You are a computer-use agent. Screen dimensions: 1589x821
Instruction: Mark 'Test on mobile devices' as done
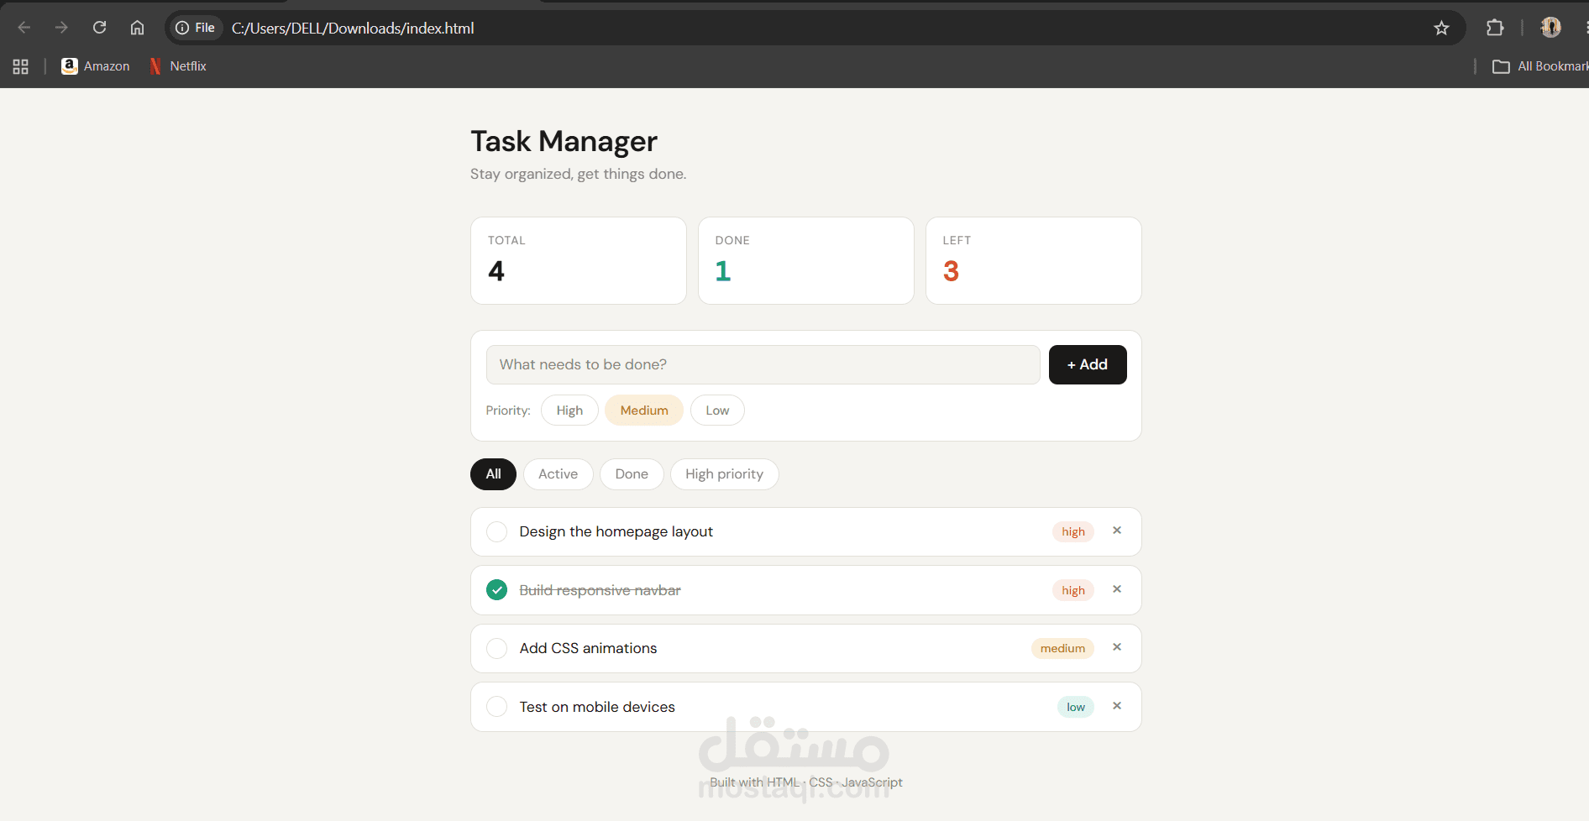pos(497,707)
